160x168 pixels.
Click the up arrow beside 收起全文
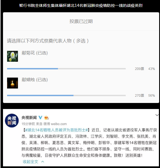point(43,162)
